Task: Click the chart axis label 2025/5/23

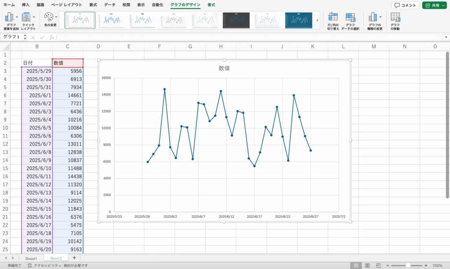Action: pos(114,216)
